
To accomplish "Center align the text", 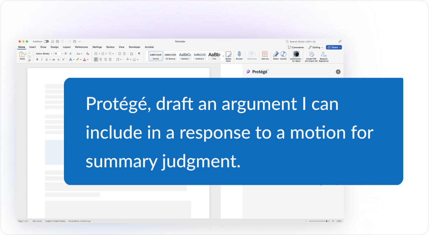I will [x=101, y=59].
